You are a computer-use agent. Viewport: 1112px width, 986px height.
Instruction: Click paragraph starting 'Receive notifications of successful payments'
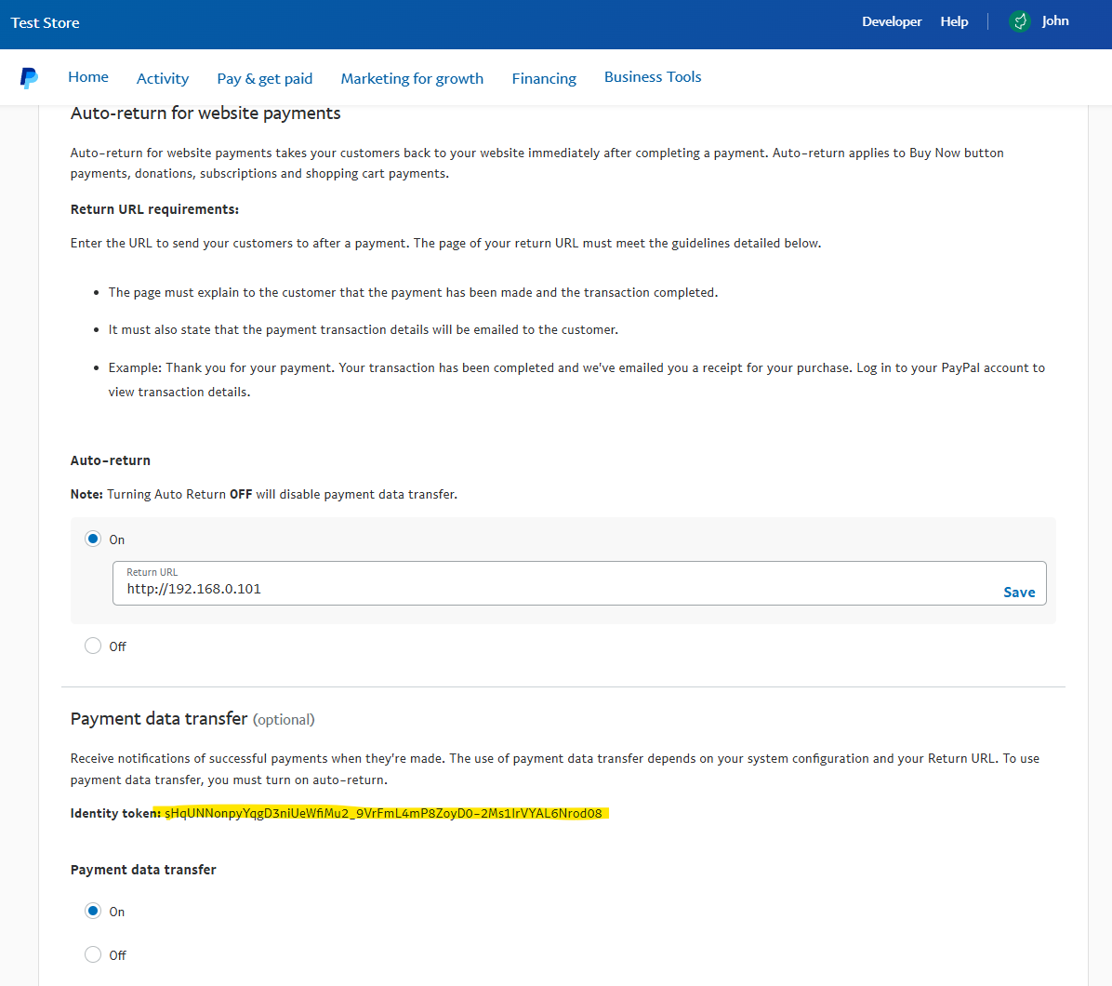tap(554, 769)
